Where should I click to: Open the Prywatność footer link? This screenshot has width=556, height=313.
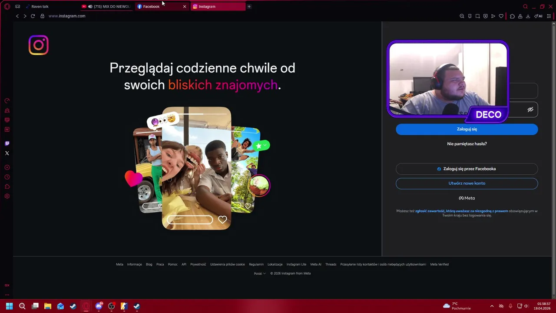point(198,264)
